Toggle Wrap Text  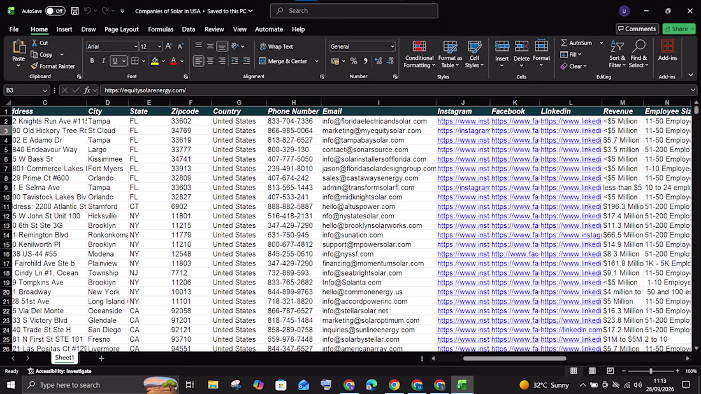[x=277, y=46]
